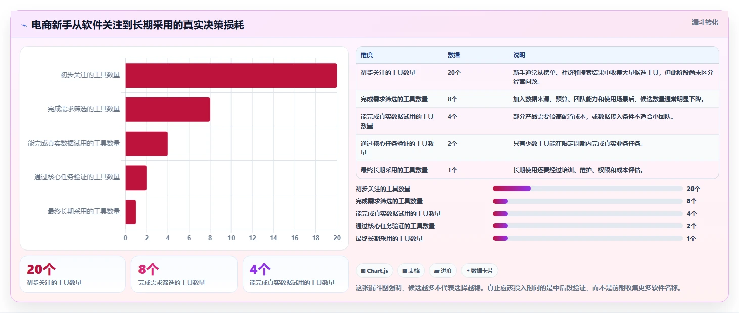This screenshot has width=739, height=313.
Task: Click the description starting 新手通常从榜单
Action: (x=613, y=77)
